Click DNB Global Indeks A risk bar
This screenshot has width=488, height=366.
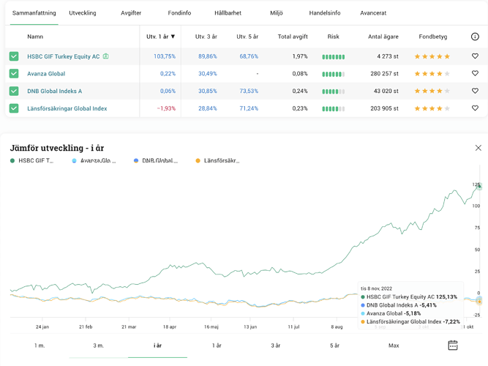pos(333,91)
